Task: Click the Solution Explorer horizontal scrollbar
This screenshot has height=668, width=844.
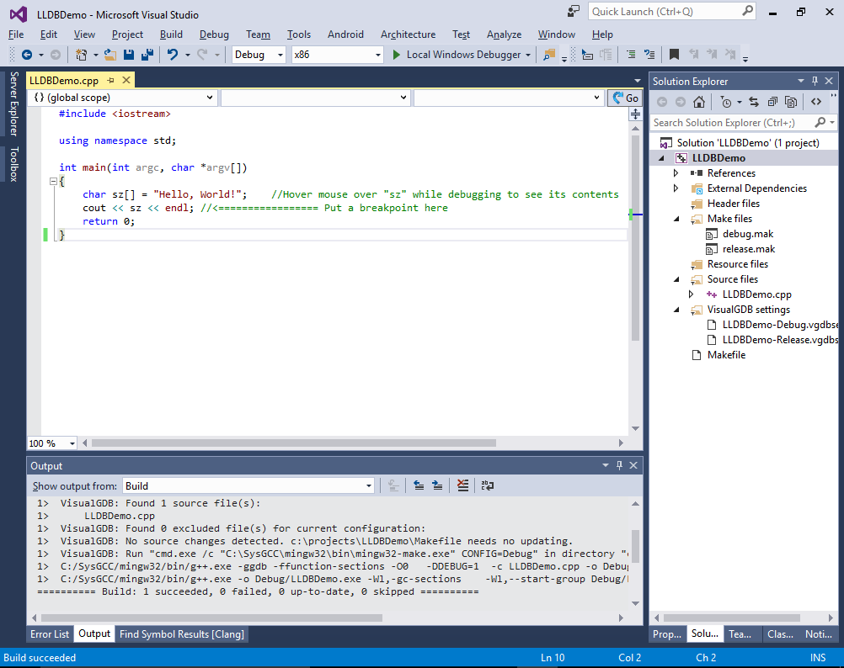Action: pyautogui.click(x=731, y=618)
